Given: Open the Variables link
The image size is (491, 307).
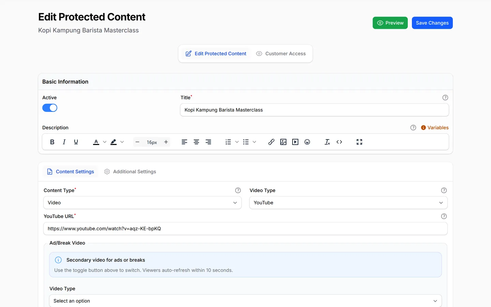Looking at the screenshot, I should tap(435, 128).
